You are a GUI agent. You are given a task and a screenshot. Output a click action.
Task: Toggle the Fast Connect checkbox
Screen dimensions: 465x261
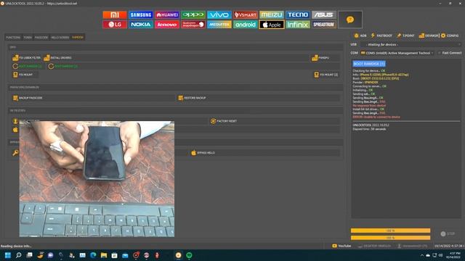click(x=450, y=53)
